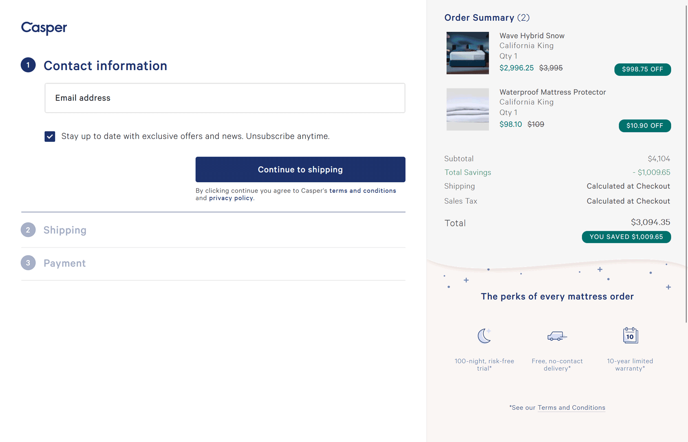Select the Payment step heading
Image resolution: width=688 pixels, height=442 pixels.
64,263
